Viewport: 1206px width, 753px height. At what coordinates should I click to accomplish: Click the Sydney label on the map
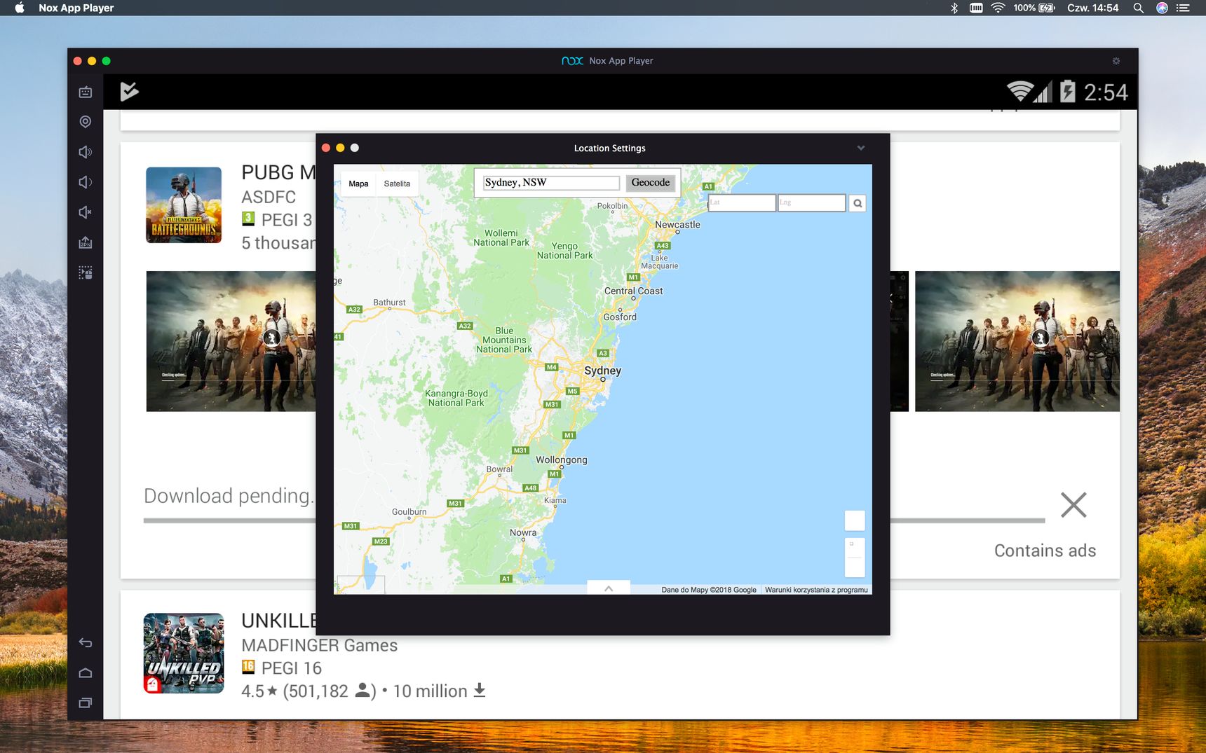point(602,371)
